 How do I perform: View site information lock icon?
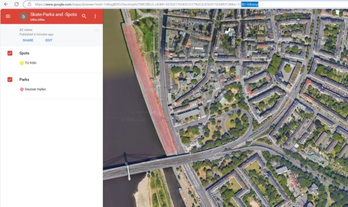pos(29,4)
